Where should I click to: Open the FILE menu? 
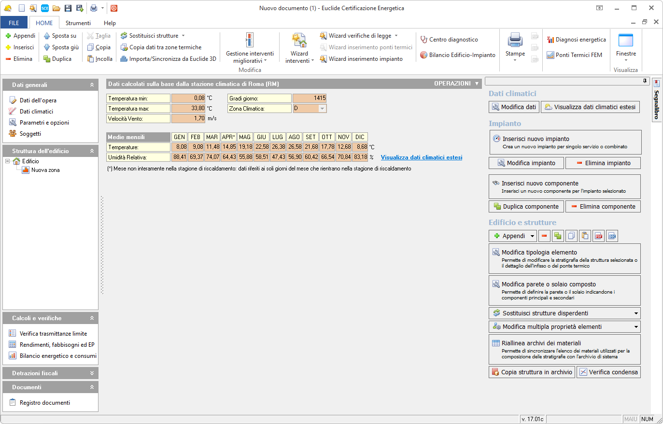(14, 23)
